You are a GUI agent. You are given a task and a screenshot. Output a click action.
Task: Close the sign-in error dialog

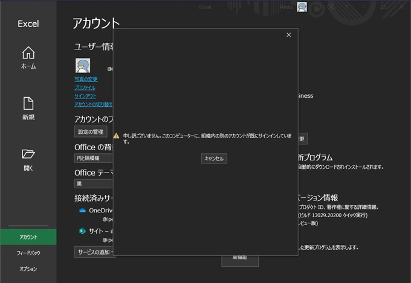(288, 35)
